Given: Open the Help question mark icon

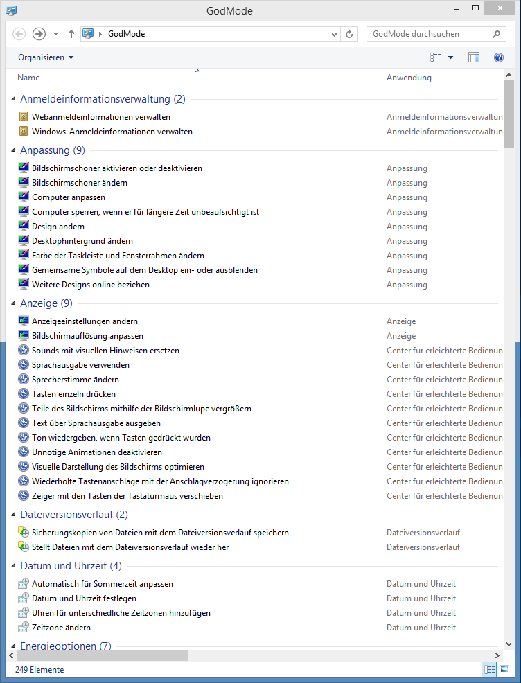Looking at the screenshot, I should [x=498, y=57].
